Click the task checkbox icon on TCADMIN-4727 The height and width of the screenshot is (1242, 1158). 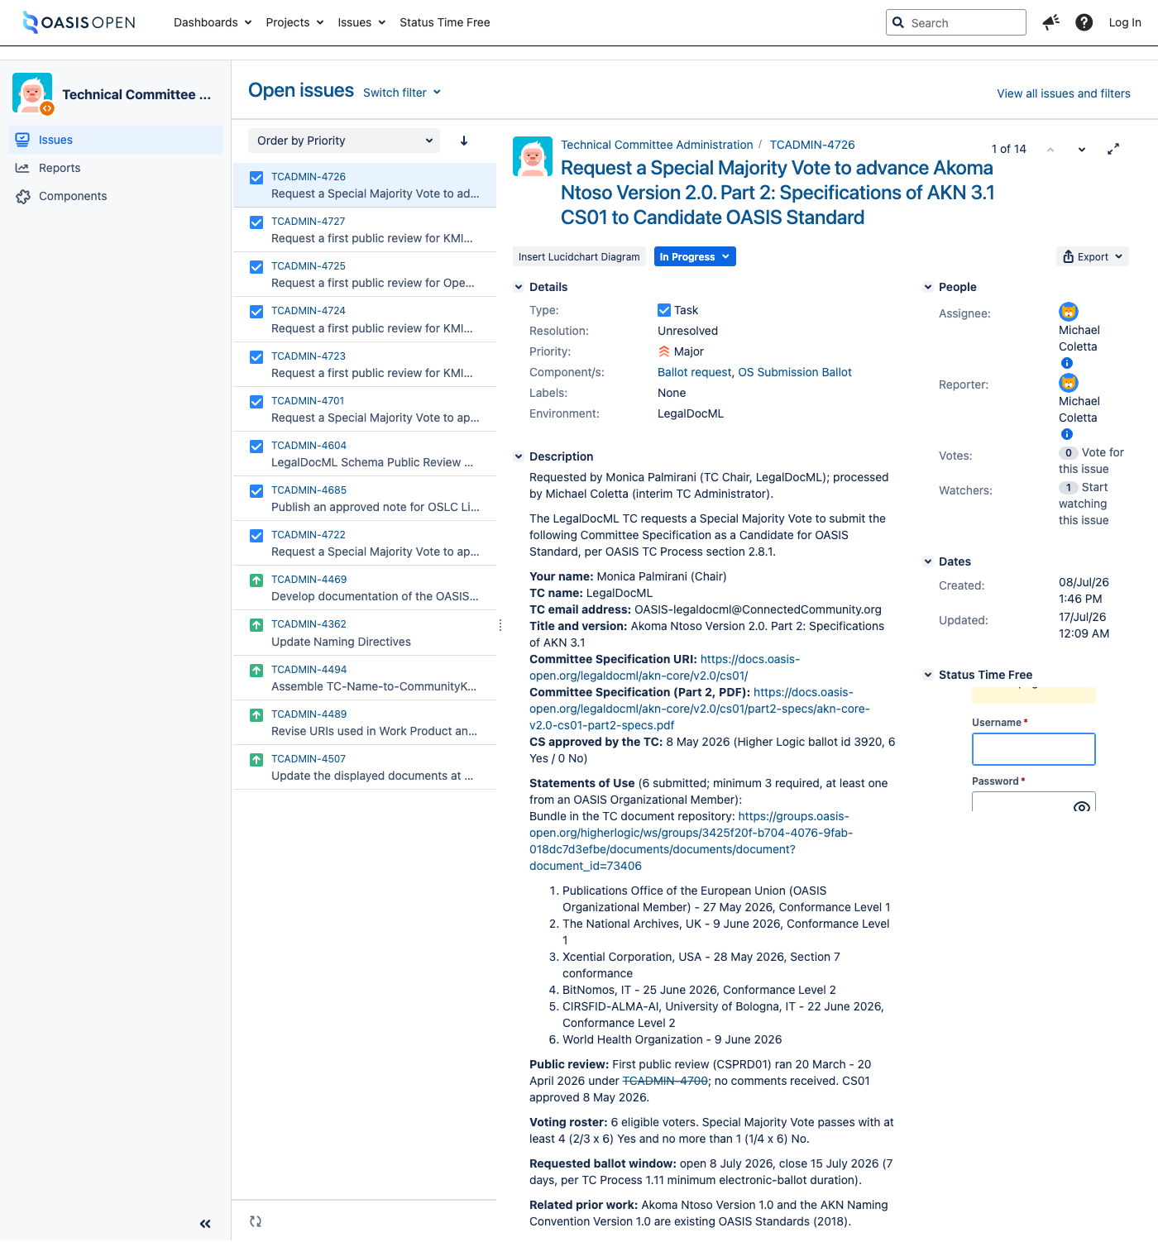point(256,222)
